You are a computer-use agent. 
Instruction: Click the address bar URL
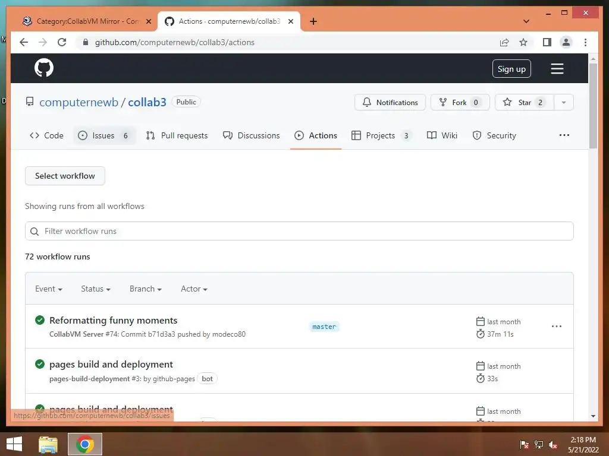coord(175,42)
